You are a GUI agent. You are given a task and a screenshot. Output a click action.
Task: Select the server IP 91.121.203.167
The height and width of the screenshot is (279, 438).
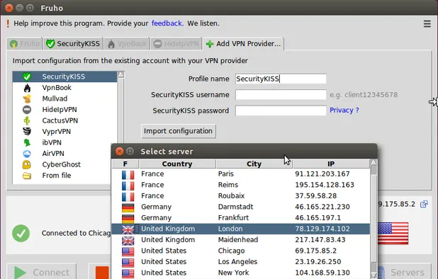tap(322, 173)
